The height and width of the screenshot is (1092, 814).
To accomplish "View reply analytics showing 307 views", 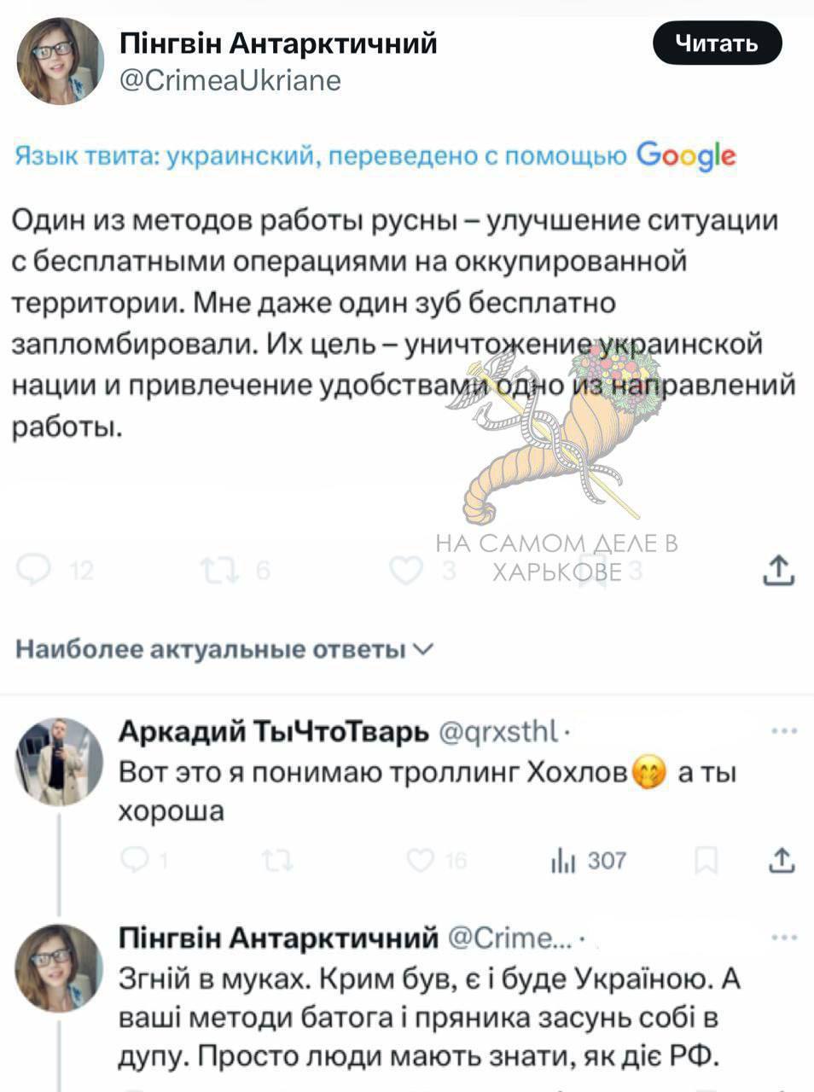I will pos(589,861).
